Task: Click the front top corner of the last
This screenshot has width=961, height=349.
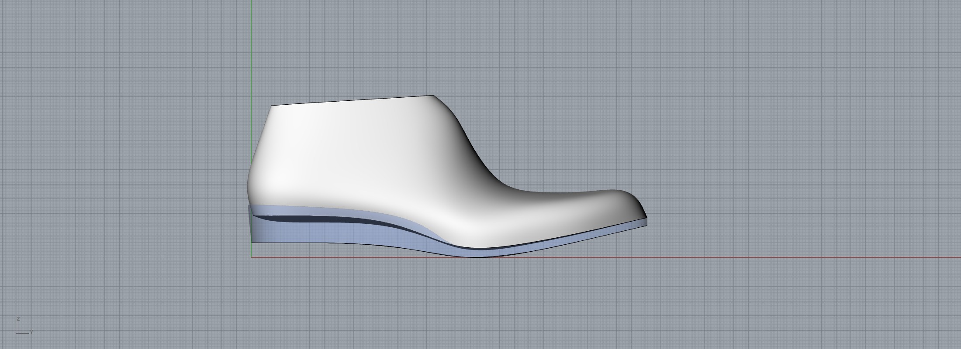Action: click(x=433, y=95)
